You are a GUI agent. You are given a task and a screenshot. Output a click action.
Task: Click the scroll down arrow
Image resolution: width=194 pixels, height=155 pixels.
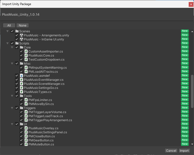coord(192,144)
